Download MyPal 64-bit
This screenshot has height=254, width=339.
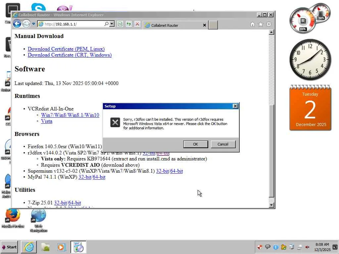[99, 177]
